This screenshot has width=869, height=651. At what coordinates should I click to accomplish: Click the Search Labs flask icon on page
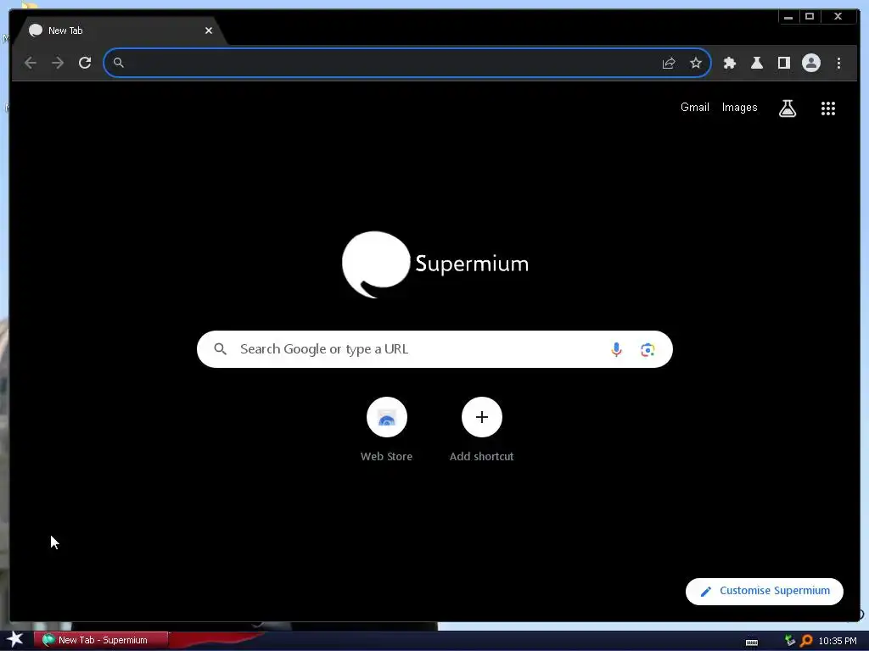coord(788,108)
